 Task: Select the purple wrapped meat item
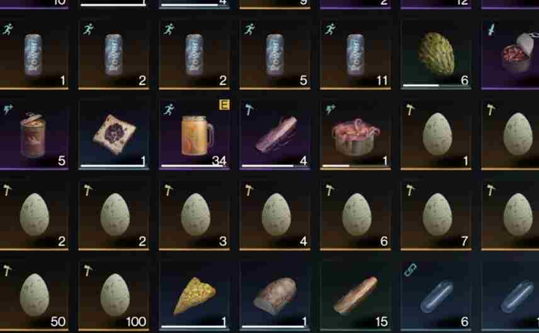click(x=275, y=135)
